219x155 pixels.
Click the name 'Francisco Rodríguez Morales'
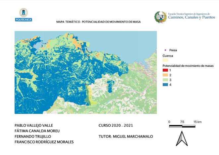coord(44,142)
